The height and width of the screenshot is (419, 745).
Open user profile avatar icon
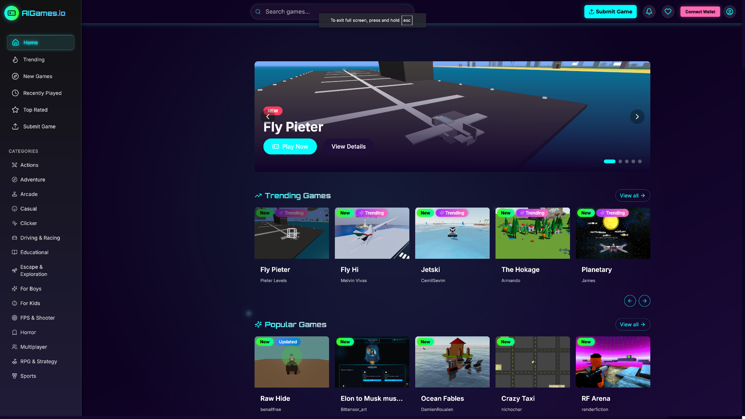pos(729,12)
